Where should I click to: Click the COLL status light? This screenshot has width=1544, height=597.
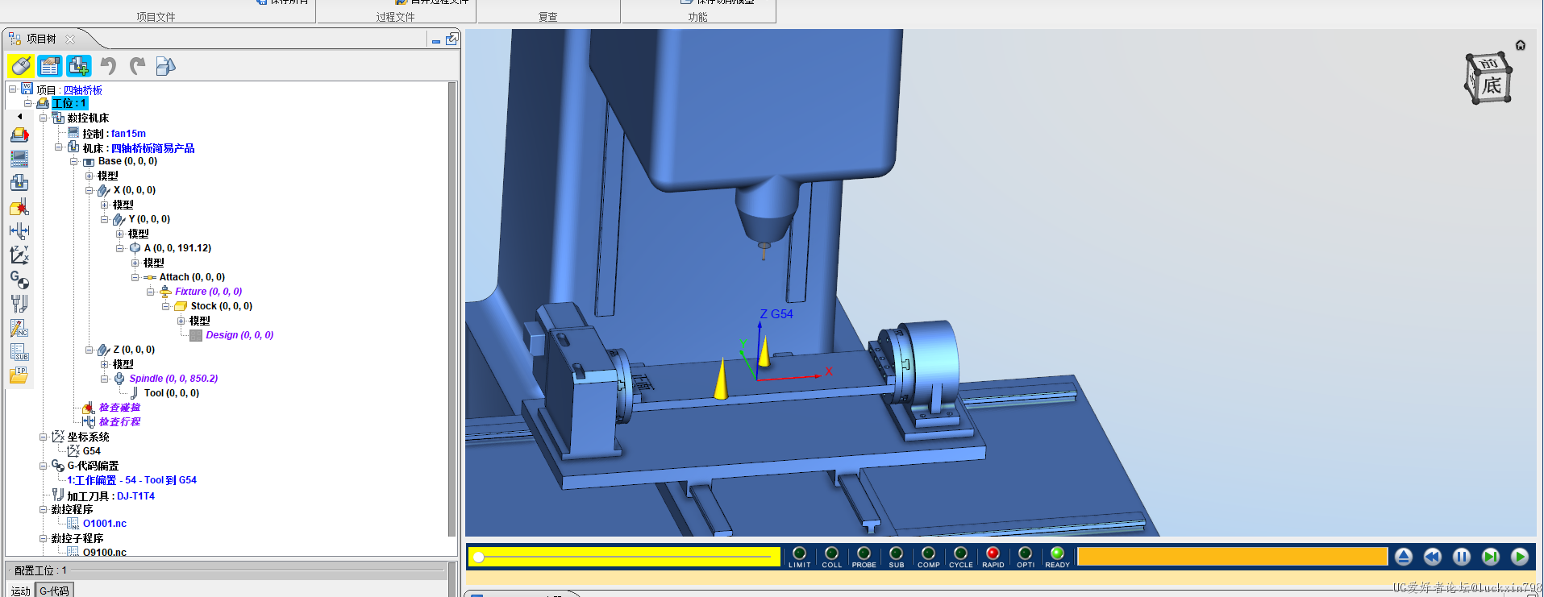tap(832, 553)
